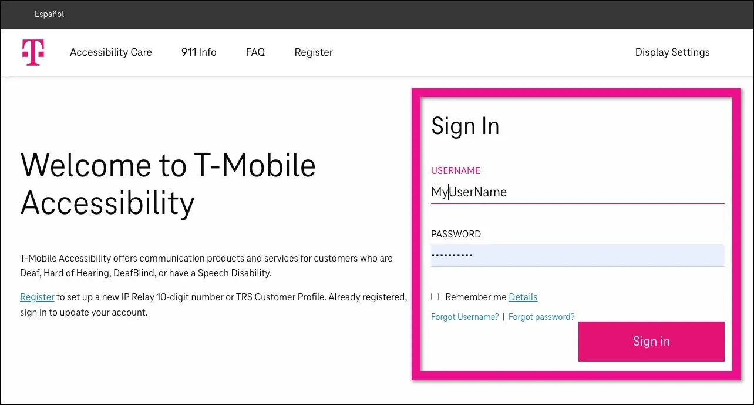Click the PASSWORD field label
The width and height of the screenshot is (754, 405).
click(x=456, y=233)
